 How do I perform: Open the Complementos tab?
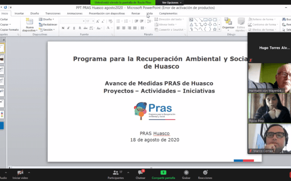tap(168, 14)
